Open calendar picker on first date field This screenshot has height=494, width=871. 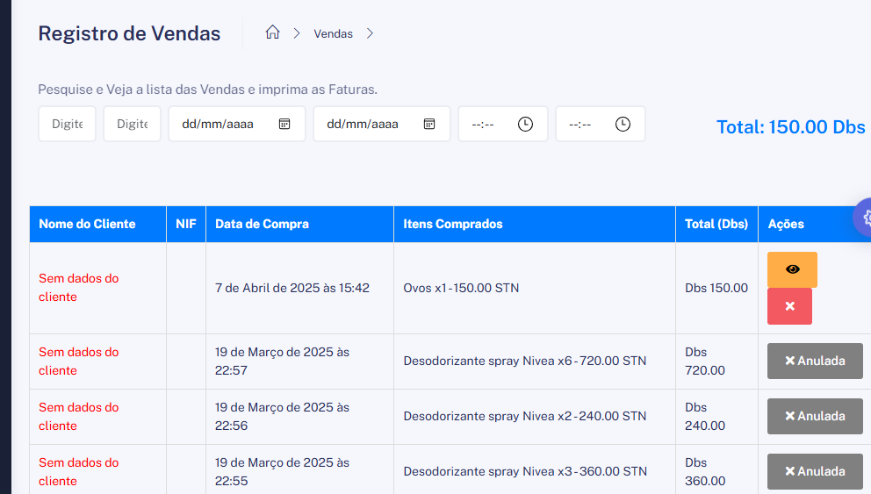pyautogui.click(x=284, y=124)
